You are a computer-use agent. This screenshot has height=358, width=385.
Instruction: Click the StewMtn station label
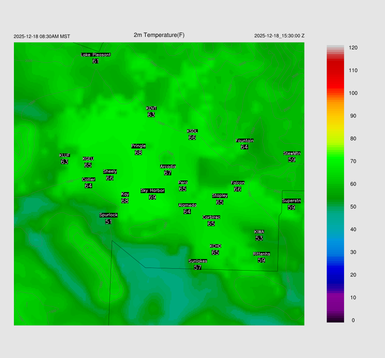pyautogui.click(x=292, y=153)
